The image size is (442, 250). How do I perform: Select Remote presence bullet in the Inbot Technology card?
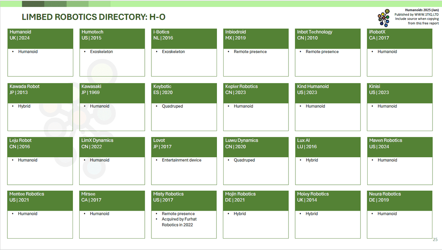(x=322, y=52)
